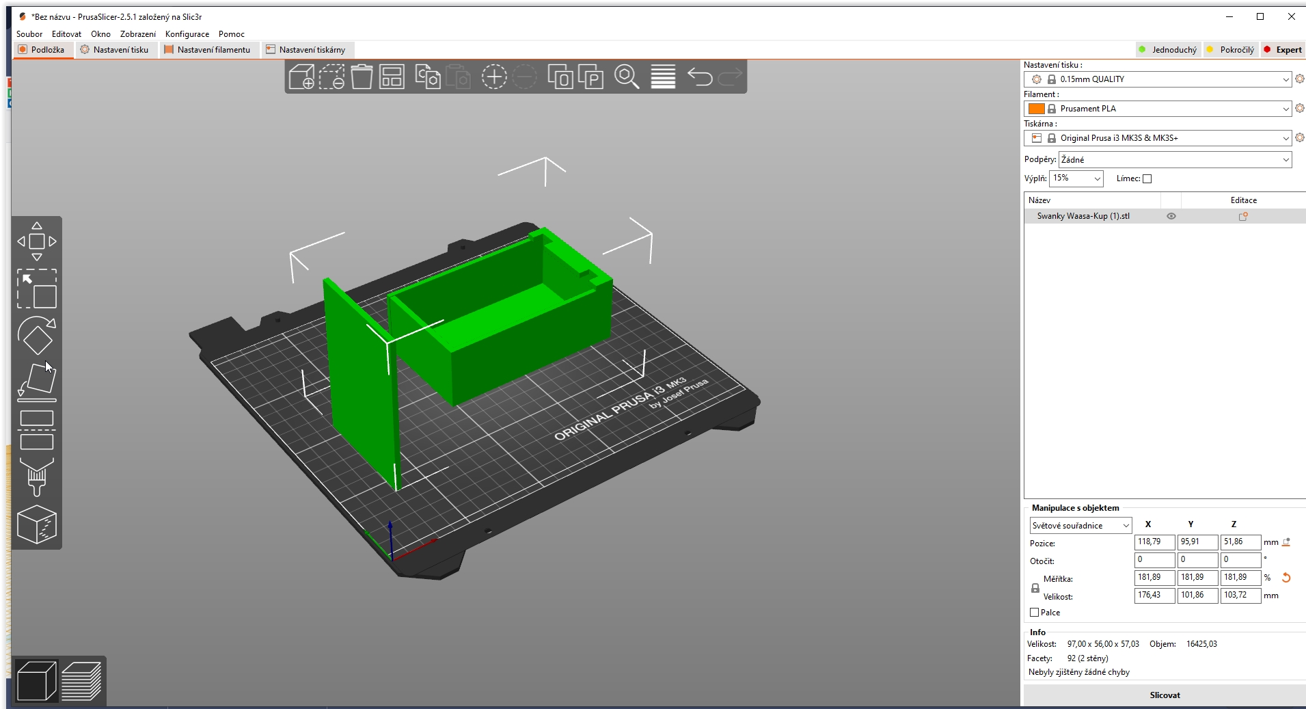Screen dimensions: 1306x709
Task: Click edit gear next to printer preset
Action: 1300,138
